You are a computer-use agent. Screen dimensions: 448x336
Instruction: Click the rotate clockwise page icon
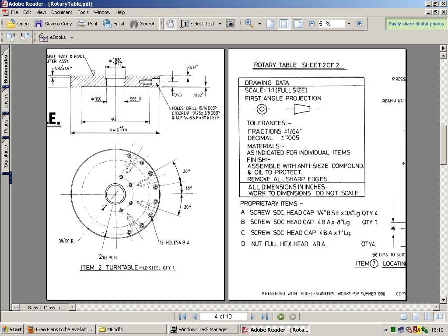point(11,37)
